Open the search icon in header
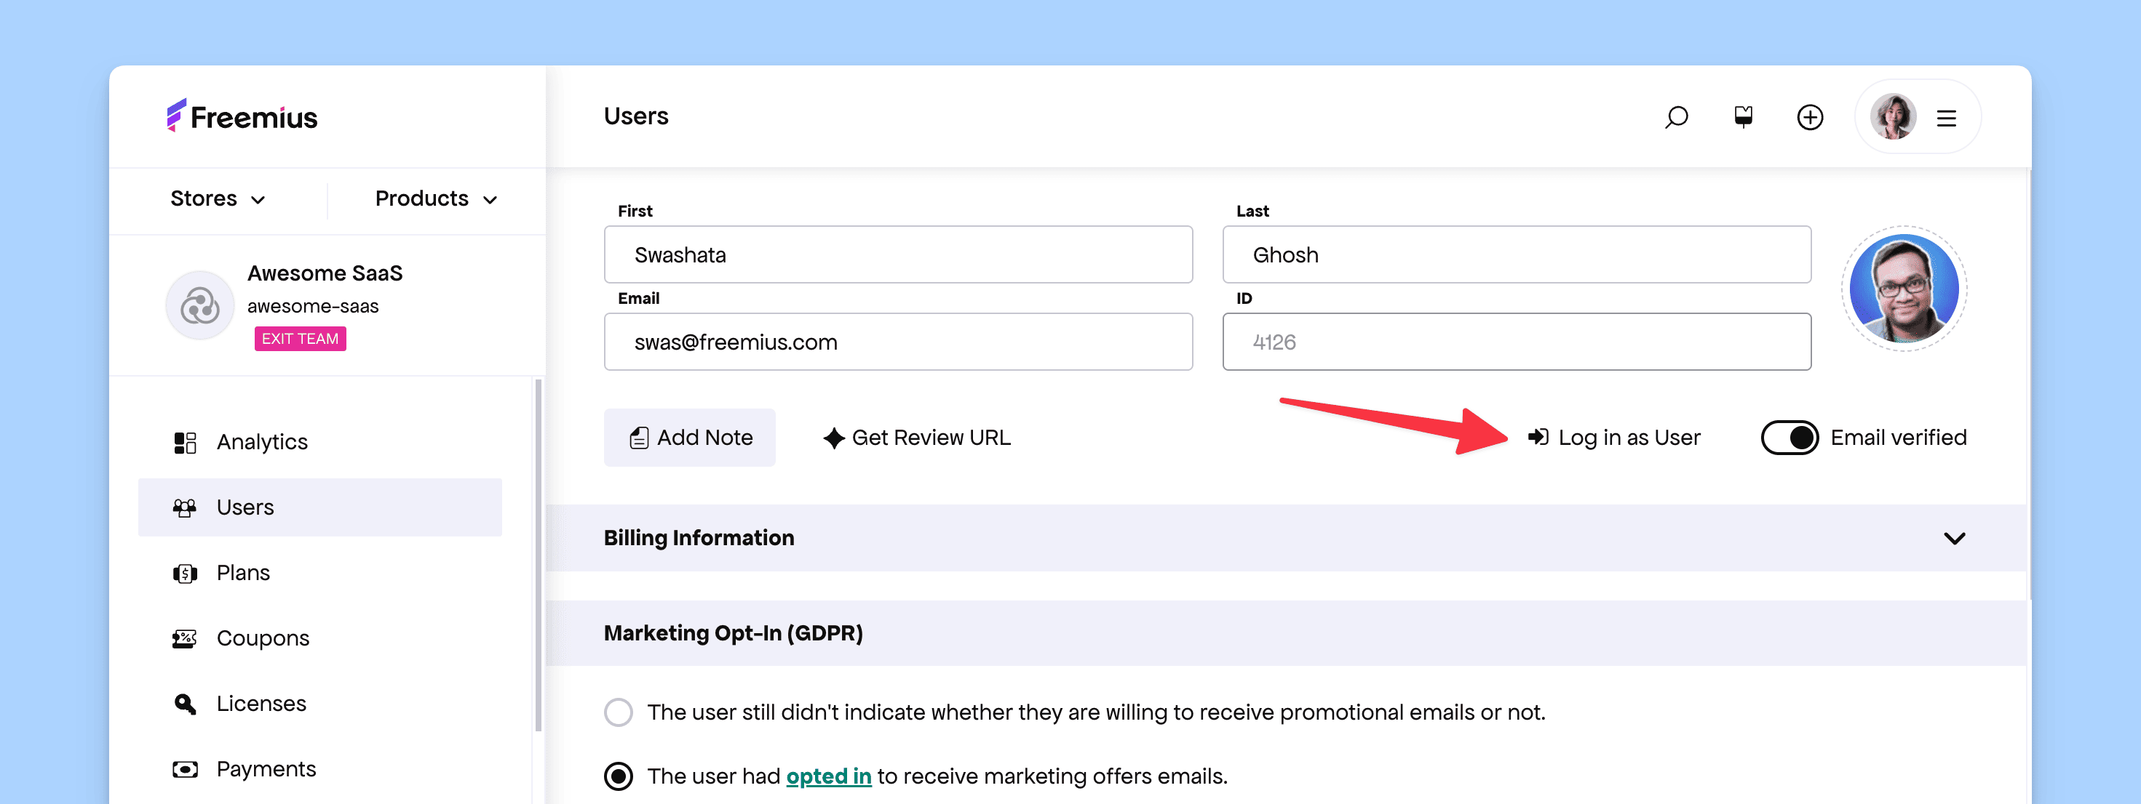The image size is (2141, 804). click(x=1677, y=117)
